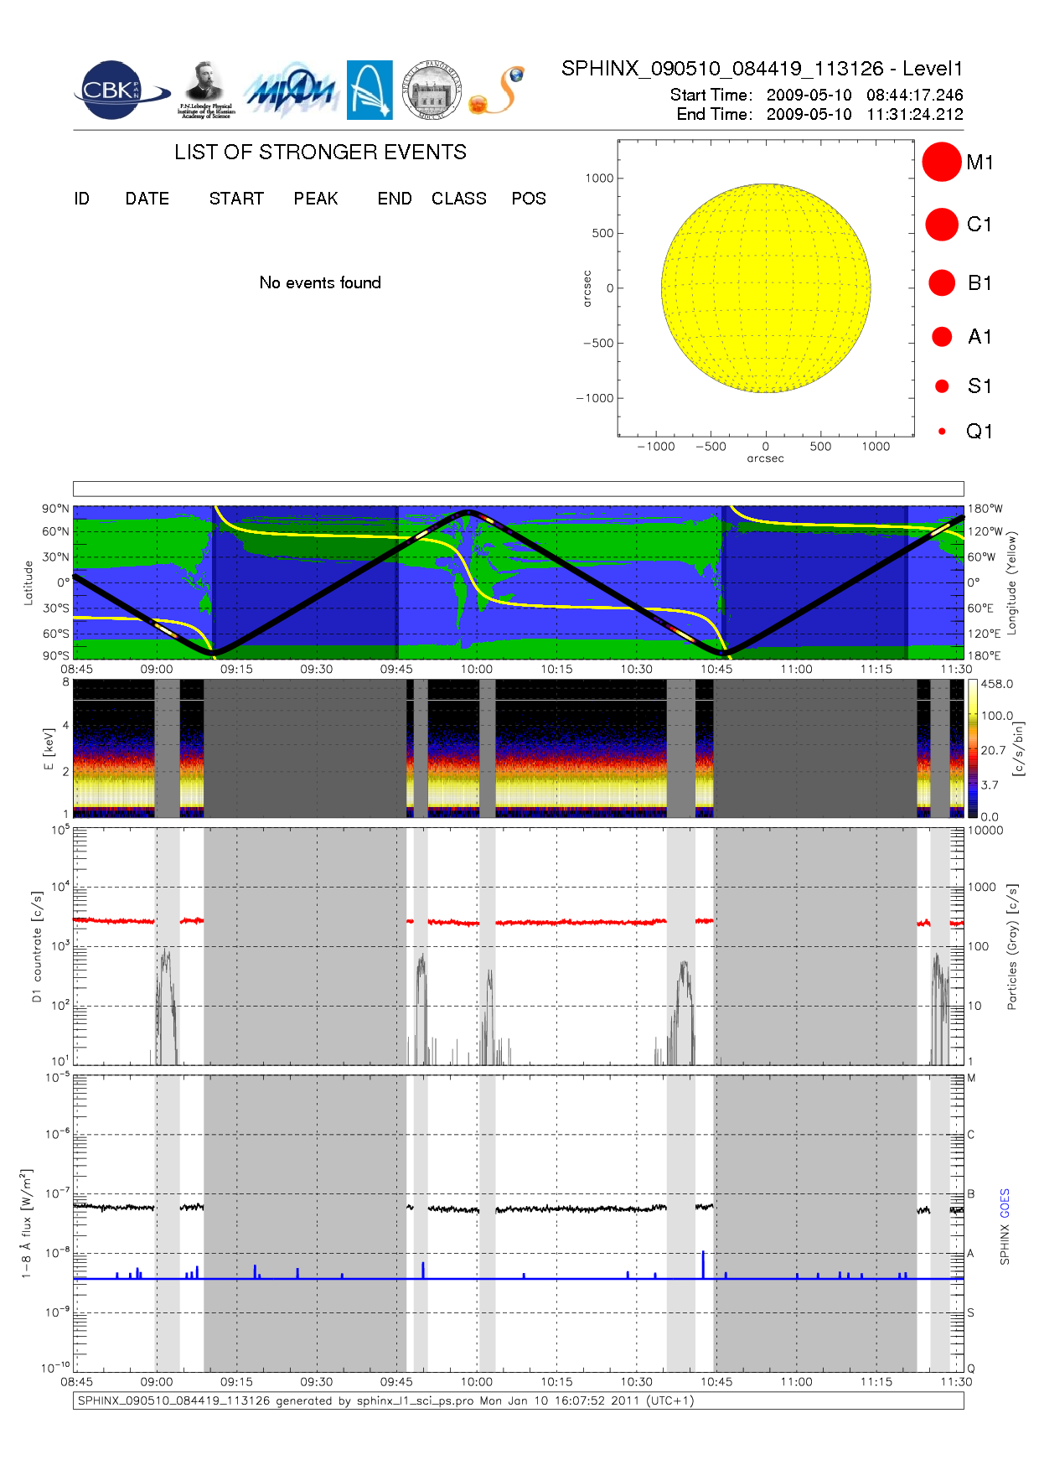Click the yellow solar disk image
The image size is (1039, 1470).
pos(766,287)
